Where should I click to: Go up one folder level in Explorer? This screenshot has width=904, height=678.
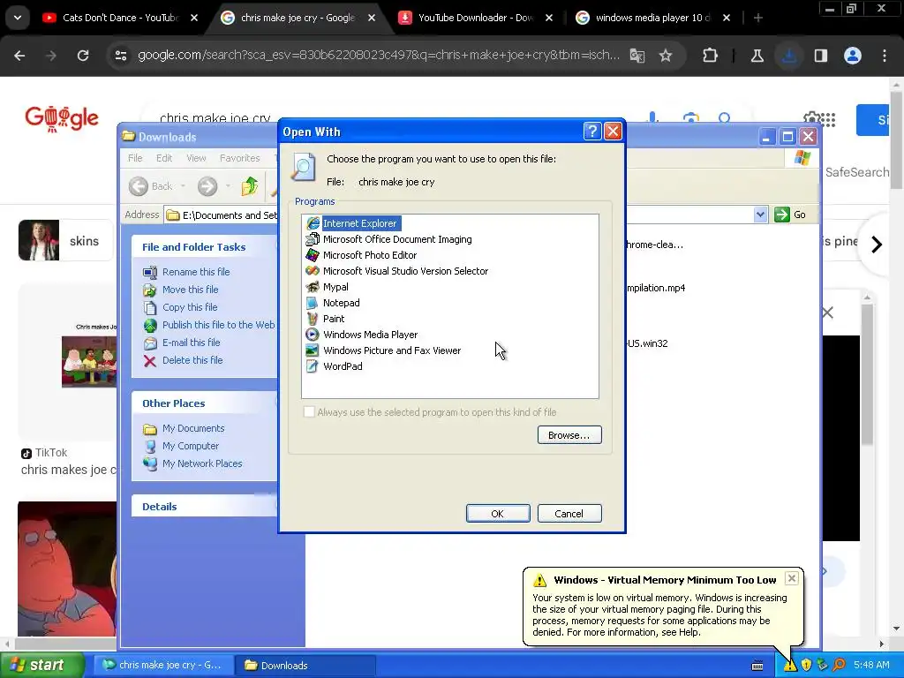tap(250, 186)
